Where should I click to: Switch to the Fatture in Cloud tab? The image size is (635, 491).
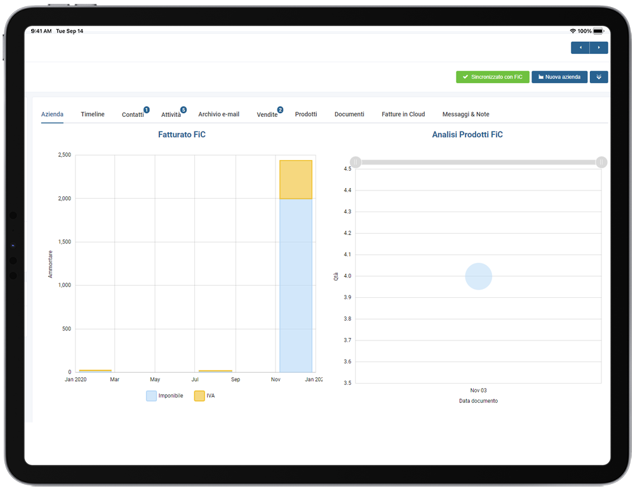tap(403, 114)
